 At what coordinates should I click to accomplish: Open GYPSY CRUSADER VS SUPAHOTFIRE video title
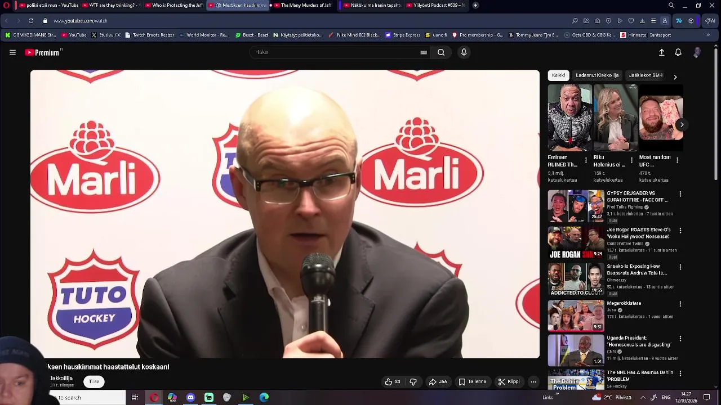click(637, 196)
